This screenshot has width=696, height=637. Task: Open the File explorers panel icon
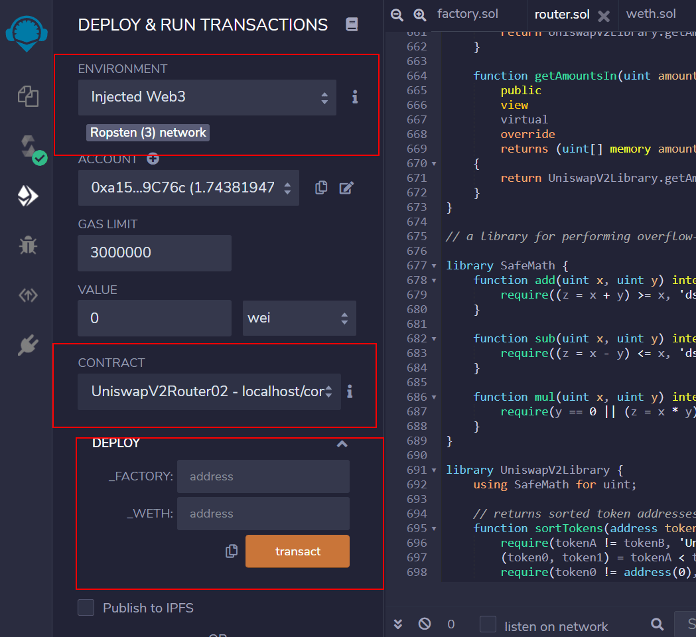pyautogui.click(x=28, y=96)
